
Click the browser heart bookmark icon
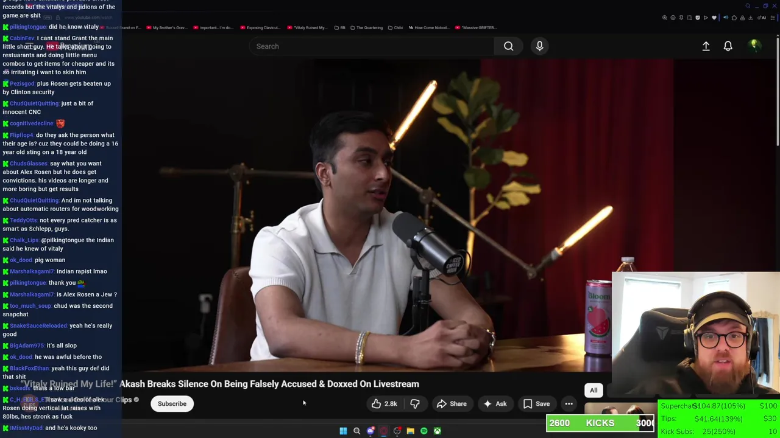coord(714,18)
